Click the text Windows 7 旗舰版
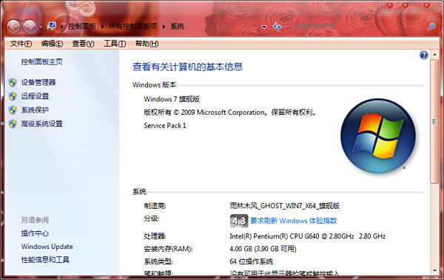This screenshot has height=280, width=444. 172,99
